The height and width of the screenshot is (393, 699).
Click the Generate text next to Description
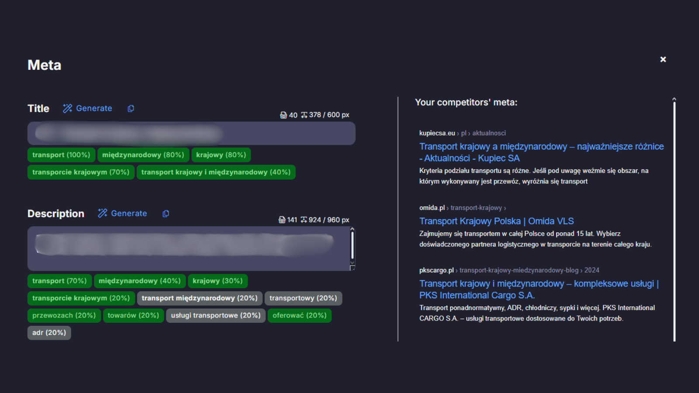[129, 214]
